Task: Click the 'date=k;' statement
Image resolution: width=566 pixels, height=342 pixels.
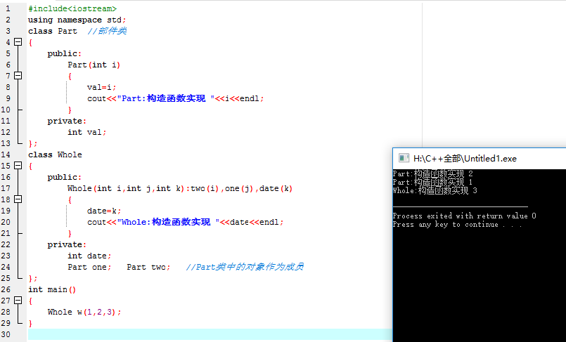Action: tap(104, 211)
